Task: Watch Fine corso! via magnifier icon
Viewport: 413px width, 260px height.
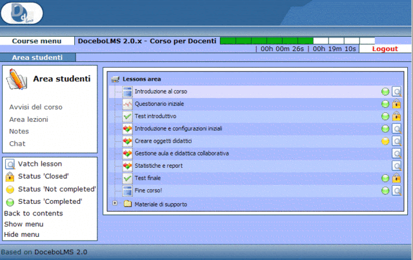Action: [x=397, y=190]
